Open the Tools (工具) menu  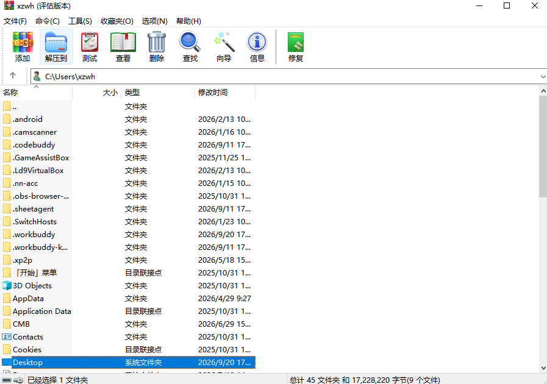pos(80,21)
